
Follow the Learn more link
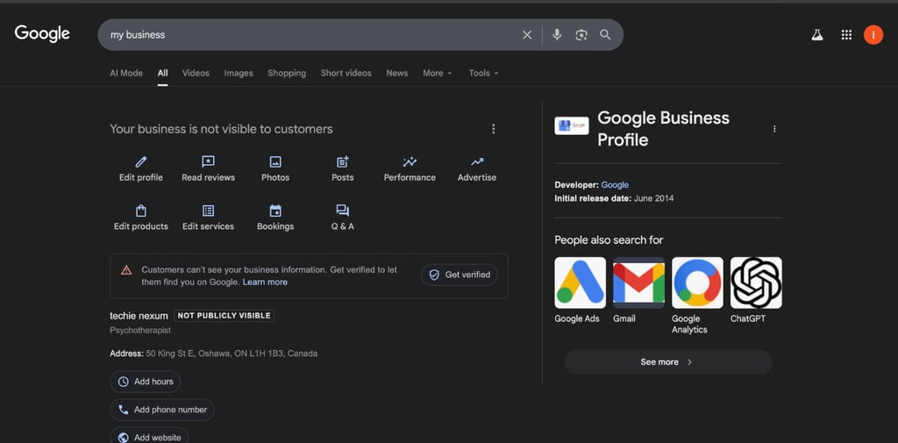pos(265,282)
